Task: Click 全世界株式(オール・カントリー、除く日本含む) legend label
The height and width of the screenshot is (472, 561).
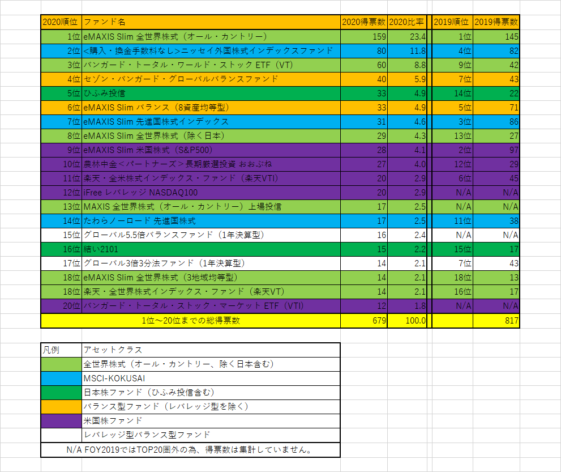Action: pyautogui.click(x=211, y=364)
